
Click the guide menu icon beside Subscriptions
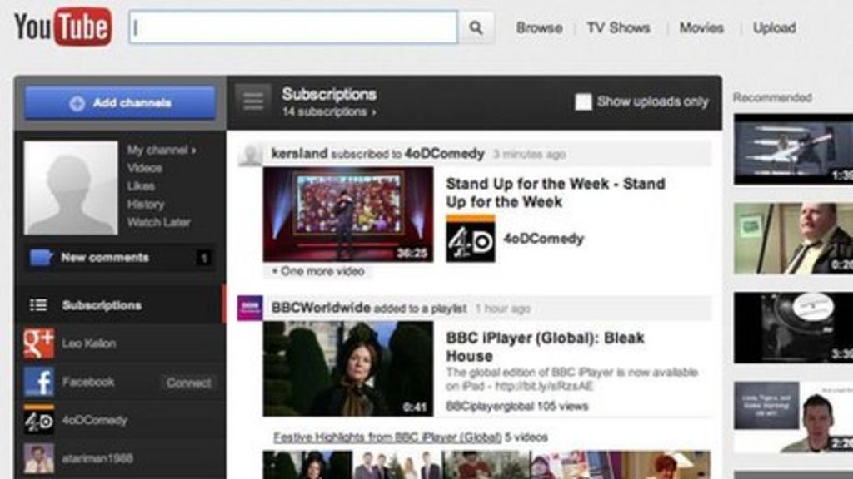(253, 101)
